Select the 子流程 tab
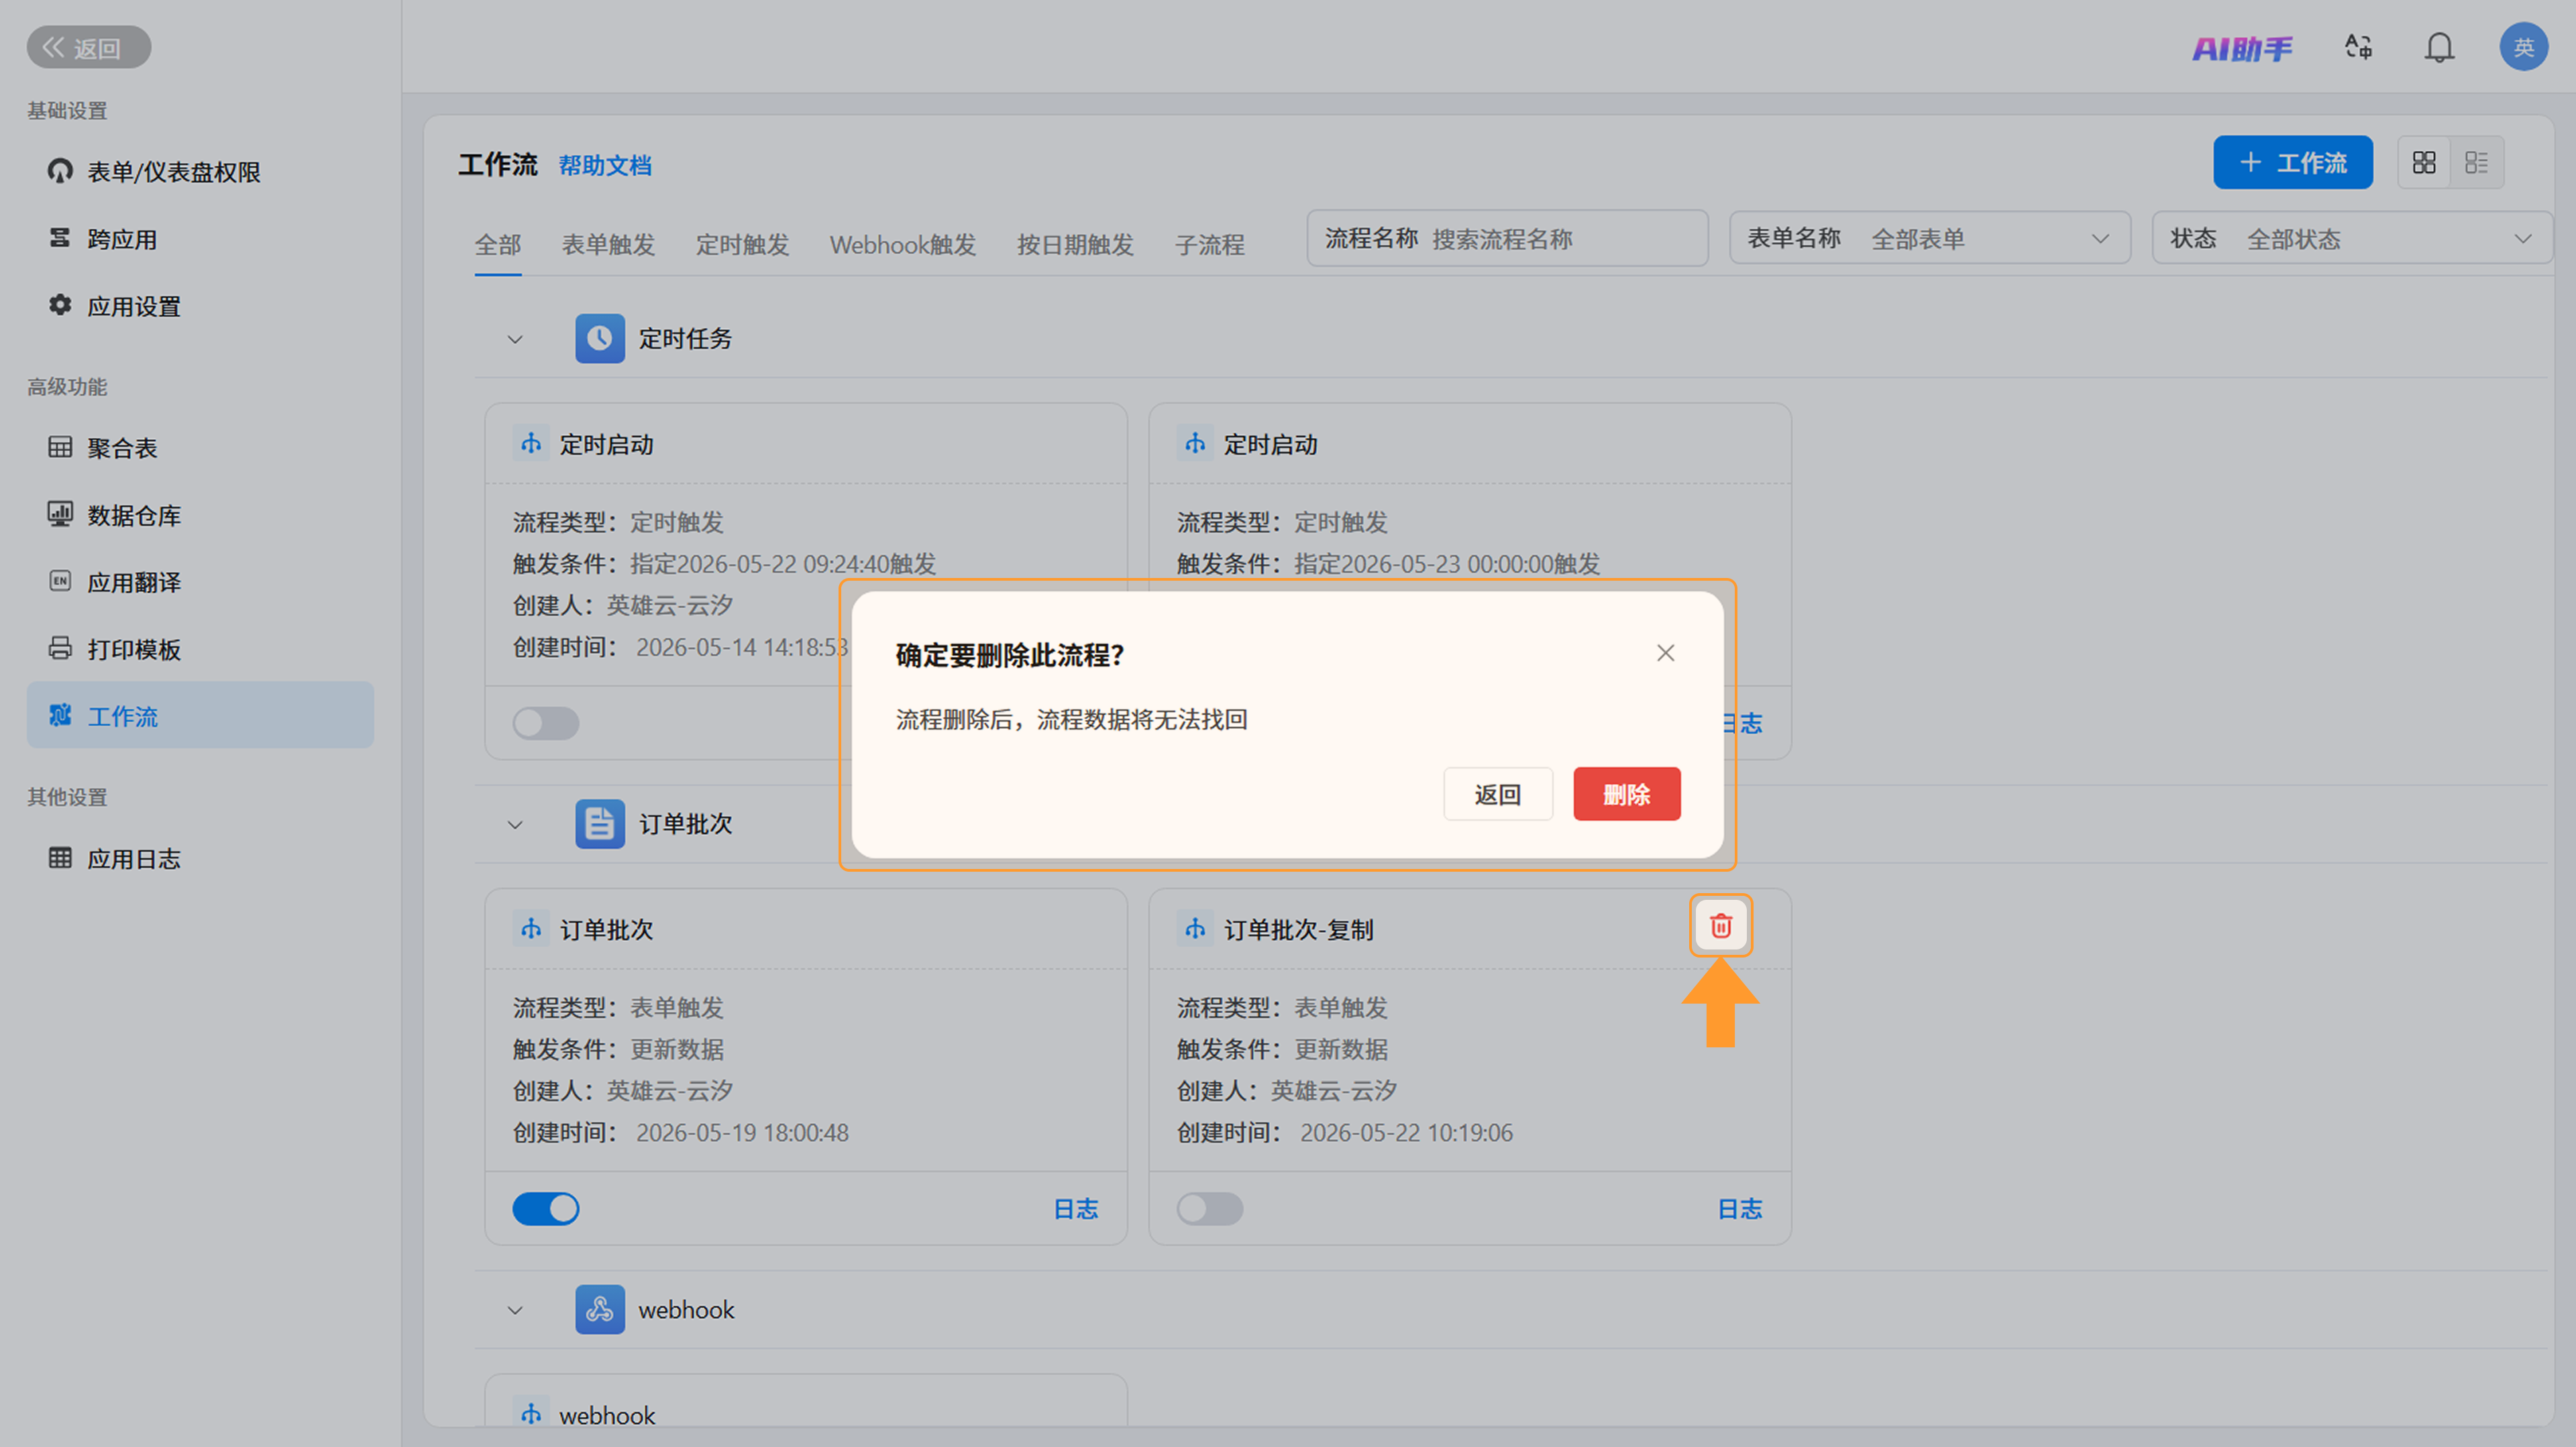This screenshot has width=2576, height=1447. (x=1210, y=245)
